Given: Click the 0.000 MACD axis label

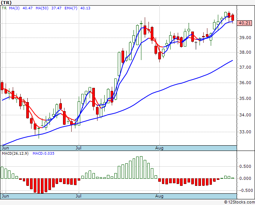Looking at the screenshot, I should pyautogui.click(x=245, y=178).
